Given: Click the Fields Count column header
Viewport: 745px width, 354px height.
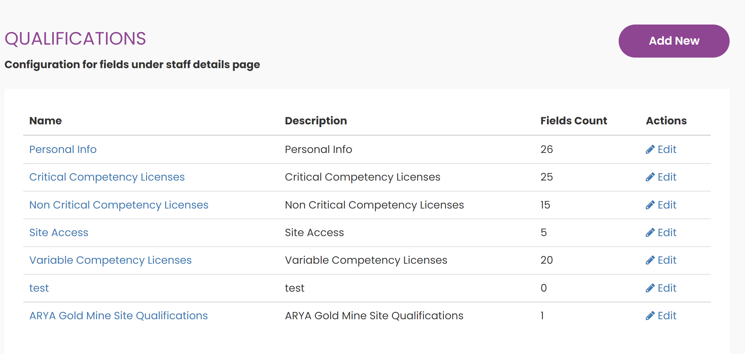Looking at the screenshot, I should tap(573, 121).
